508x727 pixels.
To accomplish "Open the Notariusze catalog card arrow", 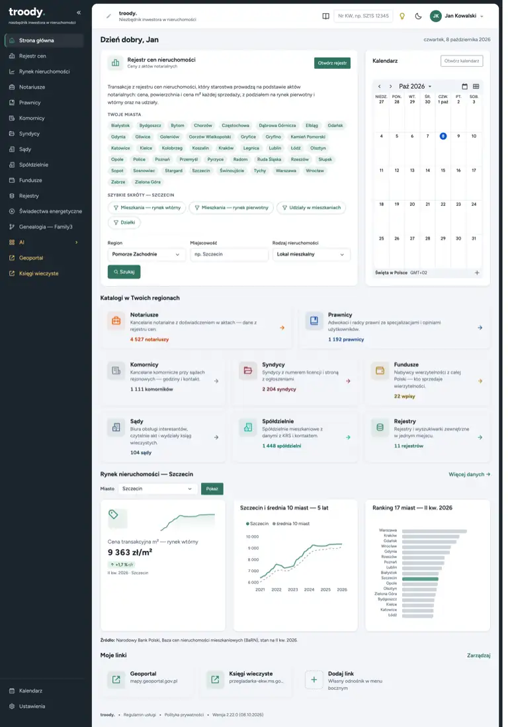I will [x=282, y=328].
